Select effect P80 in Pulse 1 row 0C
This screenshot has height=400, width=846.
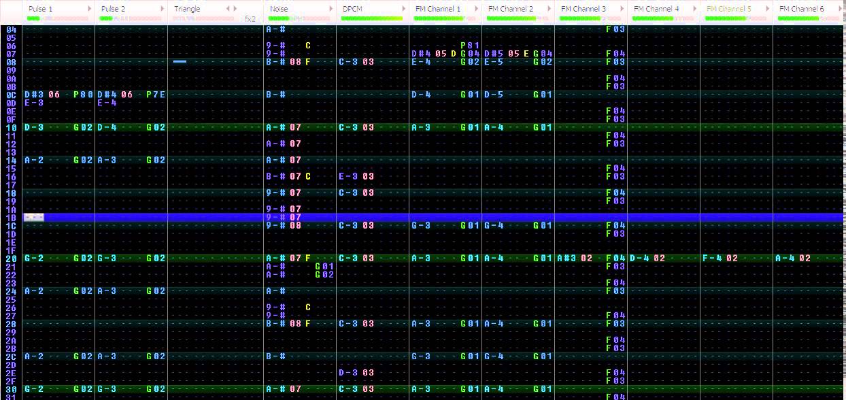point(83,95)
